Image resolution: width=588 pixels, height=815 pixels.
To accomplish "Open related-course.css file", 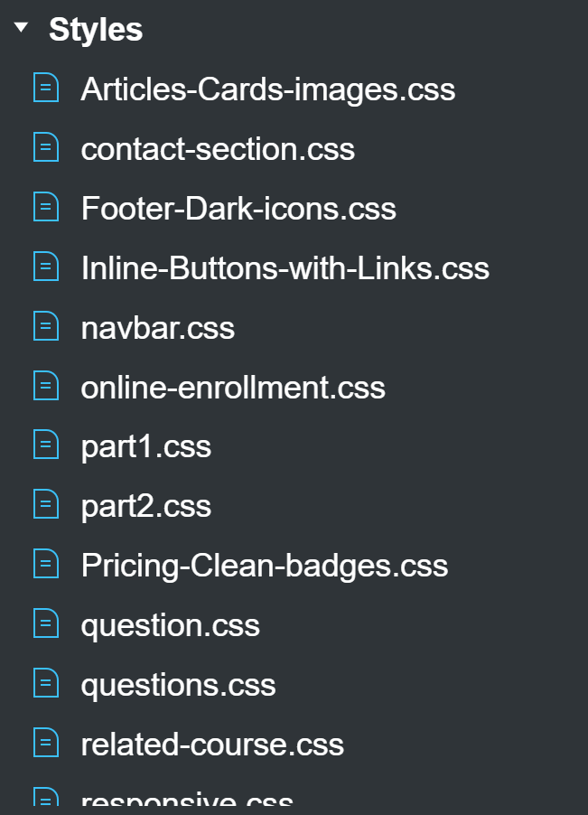I will (x=212, y=745).
